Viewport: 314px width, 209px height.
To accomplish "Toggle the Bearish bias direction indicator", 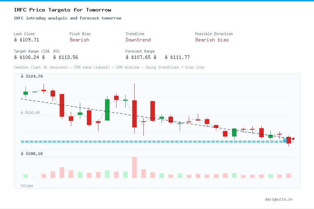I will (212, 40).
